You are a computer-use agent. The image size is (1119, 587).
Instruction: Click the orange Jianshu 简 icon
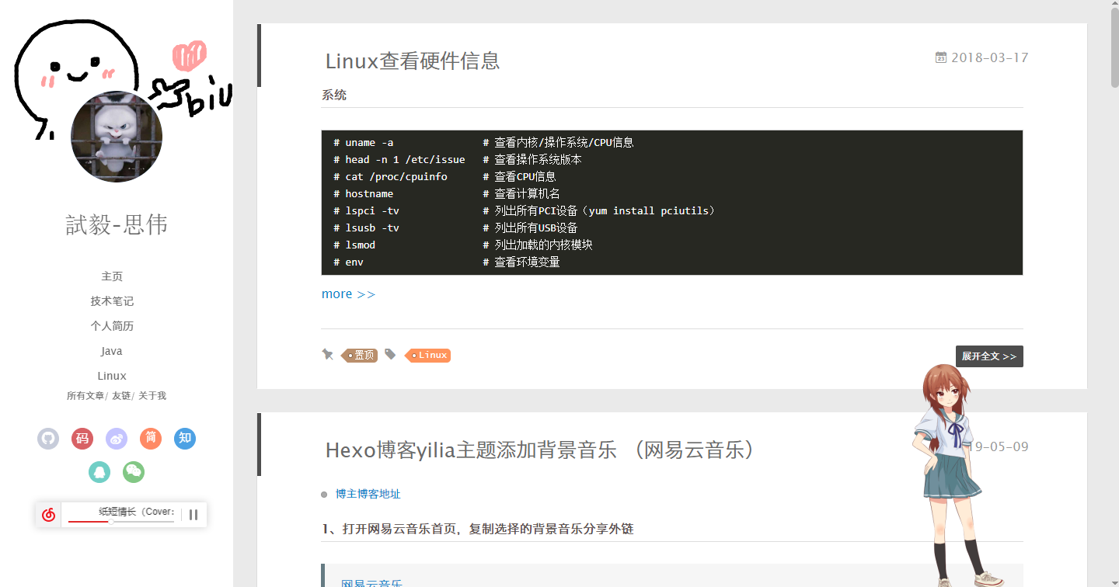pos(150,439)
